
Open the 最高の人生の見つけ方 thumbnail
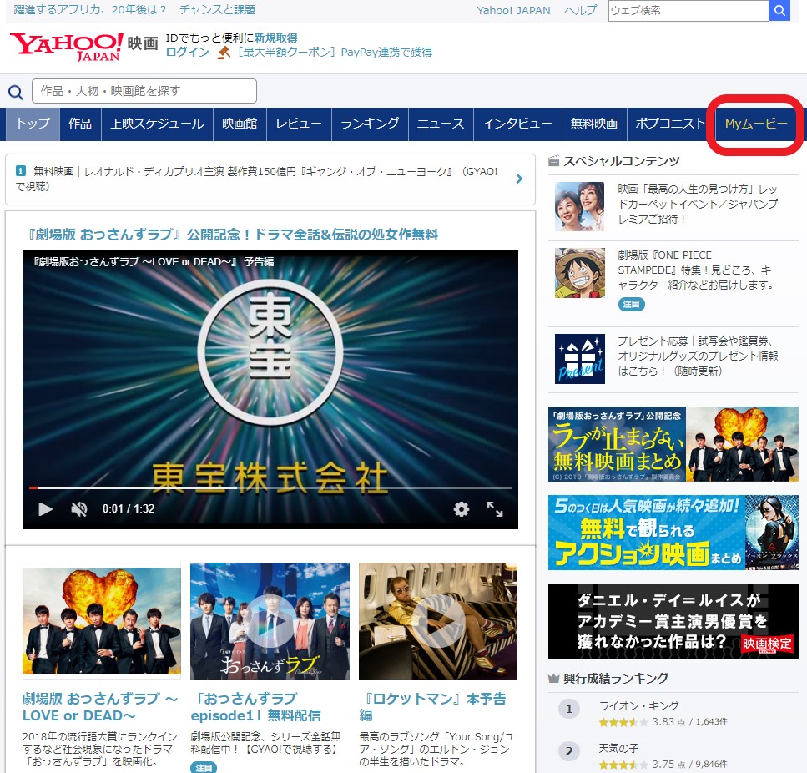click(x=579, y=206)
